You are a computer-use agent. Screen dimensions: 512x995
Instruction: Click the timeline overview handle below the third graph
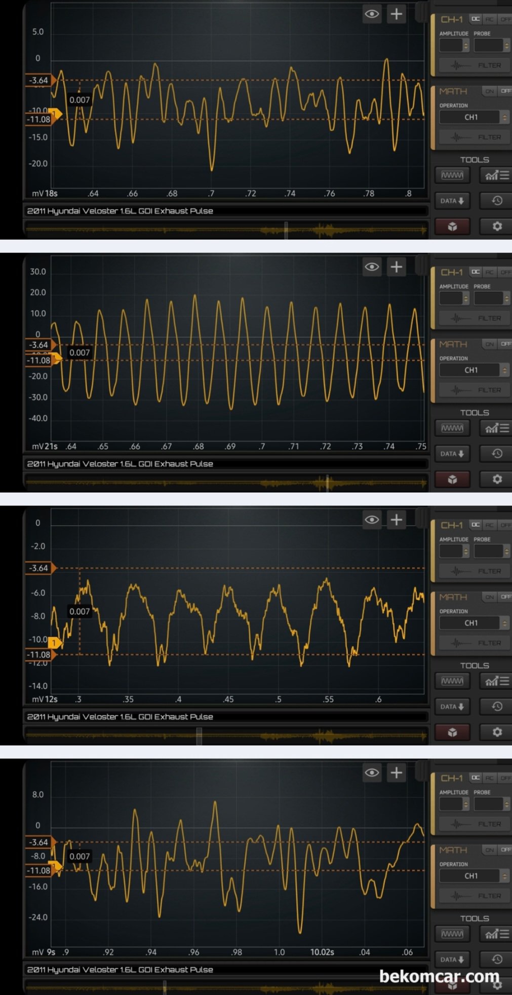[x=199, y=736]
